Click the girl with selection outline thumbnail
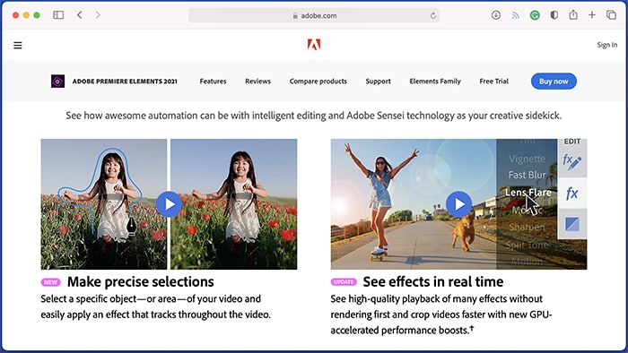The image size is (628, 353). coord(104,204)
